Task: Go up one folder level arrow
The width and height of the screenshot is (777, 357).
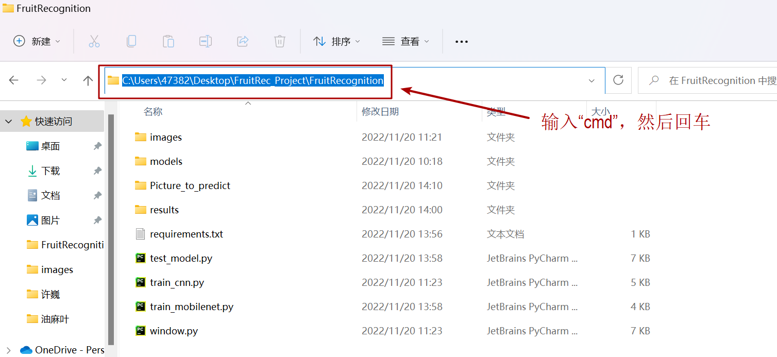Action: click(x=88, y=80)
